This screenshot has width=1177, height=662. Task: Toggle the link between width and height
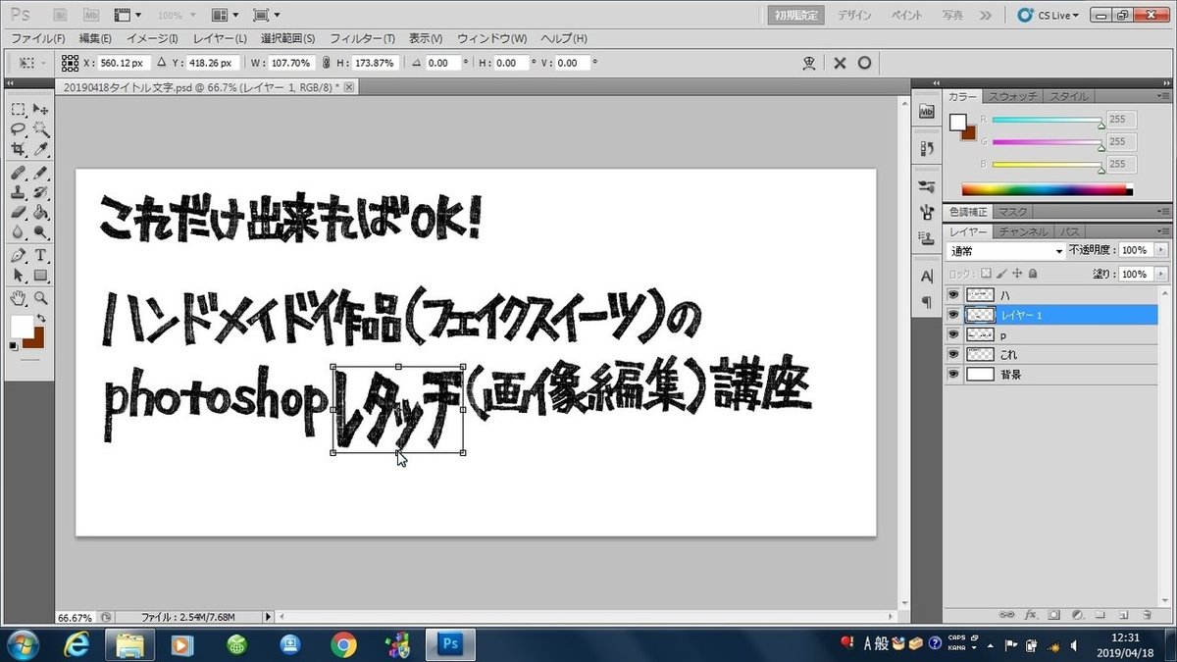click(326, 63)
